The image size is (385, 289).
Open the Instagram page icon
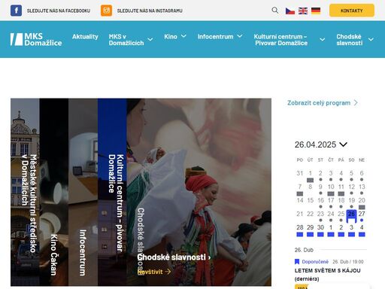106,11
